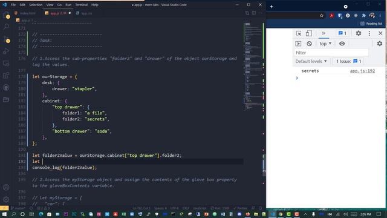Screen dimensions: 387x218
Task: Select the inspect element tool in DevTools
Action: (298, 33)
